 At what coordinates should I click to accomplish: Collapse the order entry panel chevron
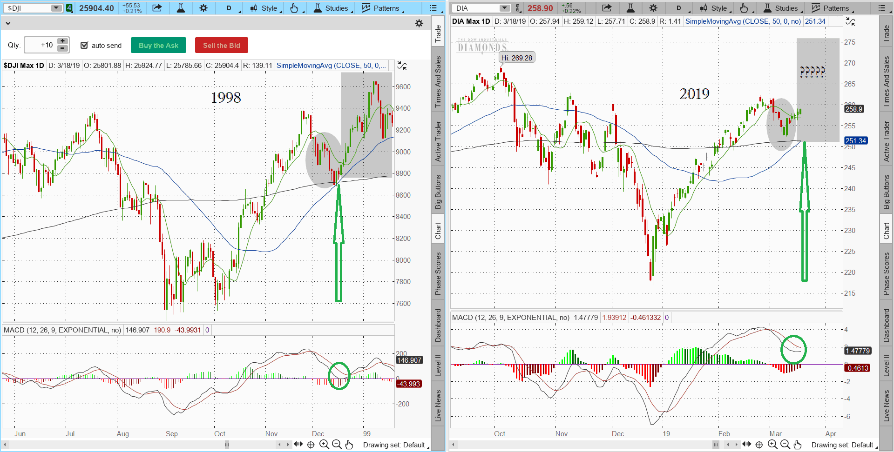pos(8,23)
